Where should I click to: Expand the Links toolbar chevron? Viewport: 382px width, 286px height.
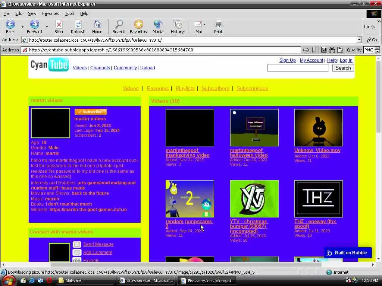pos(379,22)
